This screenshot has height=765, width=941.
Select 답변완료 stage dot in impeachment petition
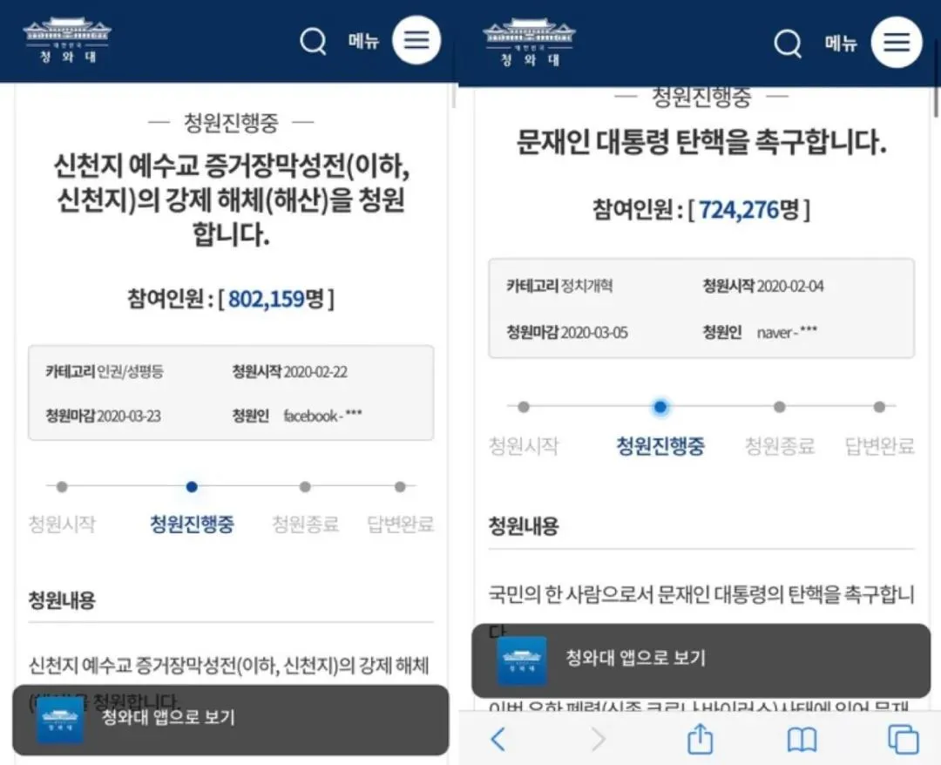pos(879,407)
